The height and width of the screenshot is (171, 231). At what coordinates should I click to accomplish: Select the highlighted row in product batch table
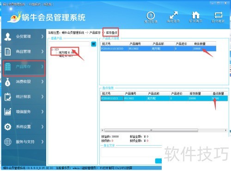point(158,49)
